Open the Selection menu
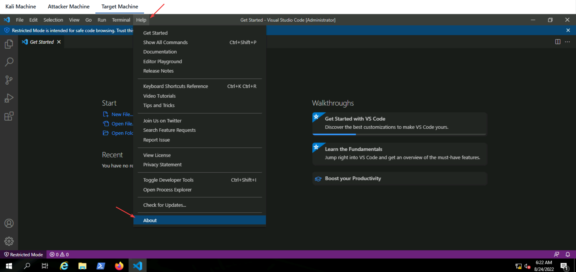 point(53,20)
